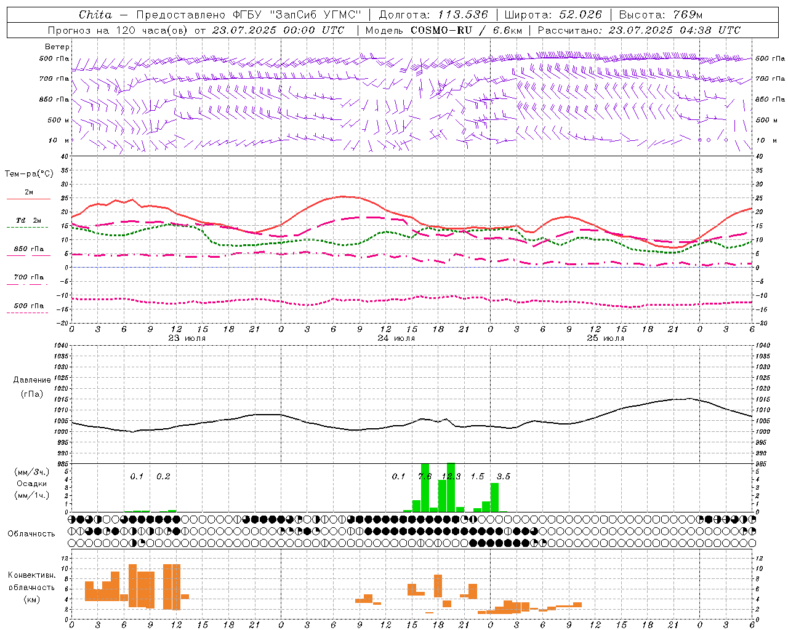Image resolution: width=788 pixels, height=630 pixels.
Task: Click the Конвективн. label
Action: click(x=31, y=575)
